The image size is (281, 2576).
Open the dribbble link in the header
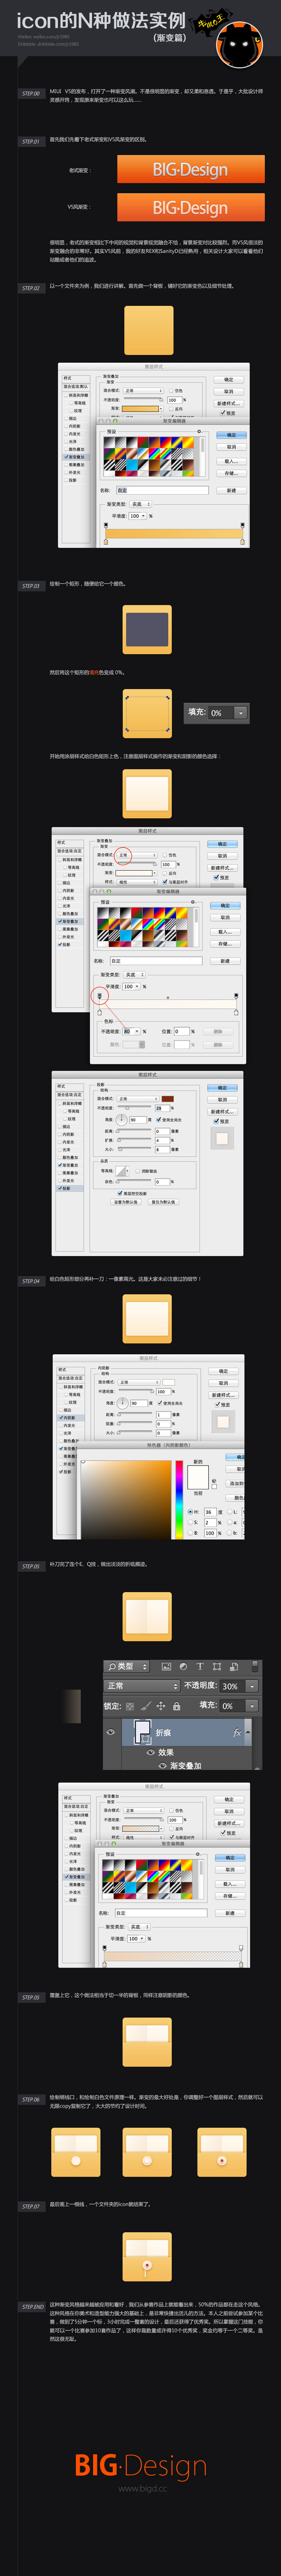48,44
